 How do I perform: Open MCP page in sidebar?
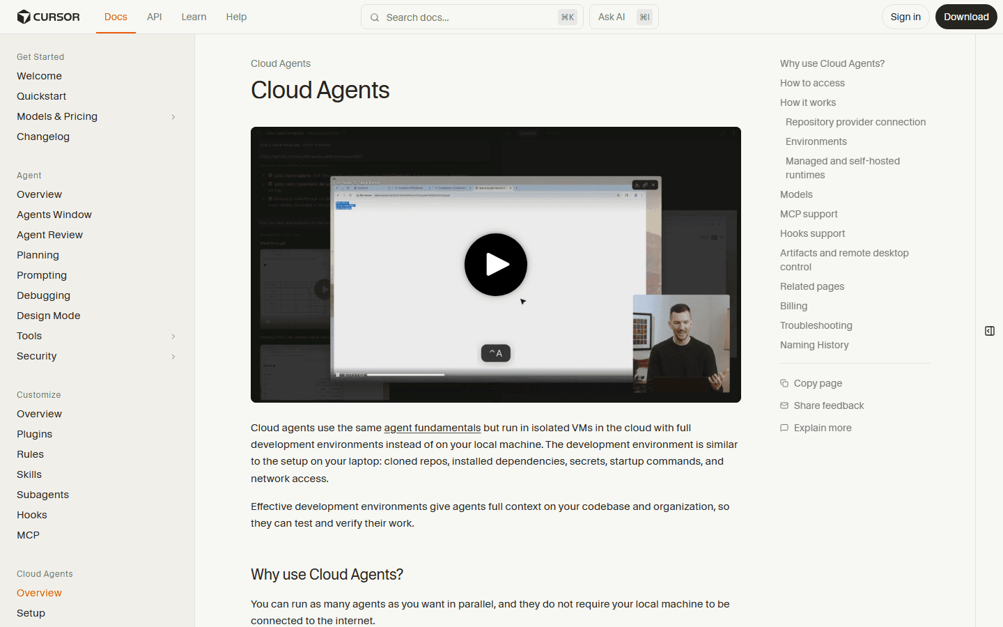pyautogui.click(x=28, y=535)
